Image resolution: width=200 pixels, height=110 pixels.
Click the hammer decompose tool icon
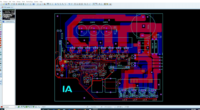[90, 4]
